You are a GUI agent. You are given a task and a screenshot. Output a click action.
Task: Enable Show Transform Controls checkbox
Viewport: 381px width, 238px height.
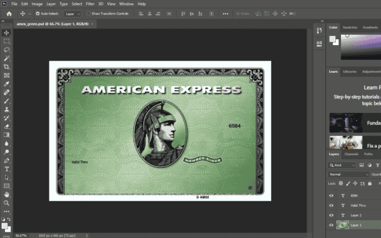(89, 13)
